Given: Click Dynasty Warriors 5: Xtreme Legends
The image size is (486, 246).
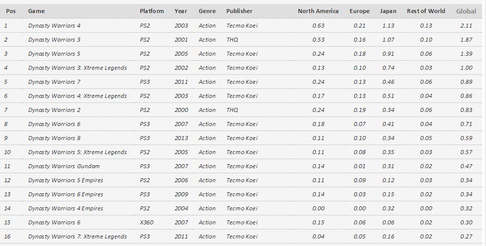Looking at the screenshot, I should 77,152.
